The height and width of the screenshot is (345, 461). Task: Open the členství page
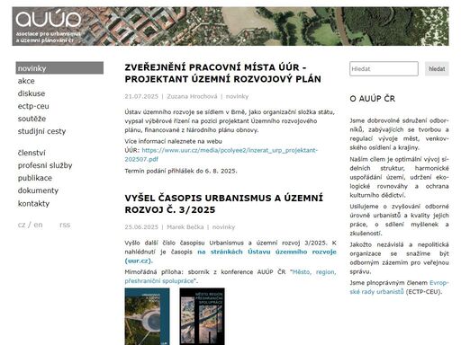[32, 153]
